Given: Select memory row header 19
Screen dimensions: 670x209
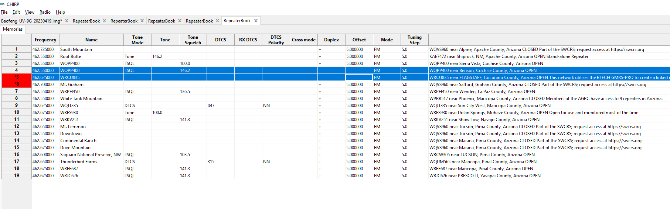Looking at the screenshot, I should pos(17,175).
